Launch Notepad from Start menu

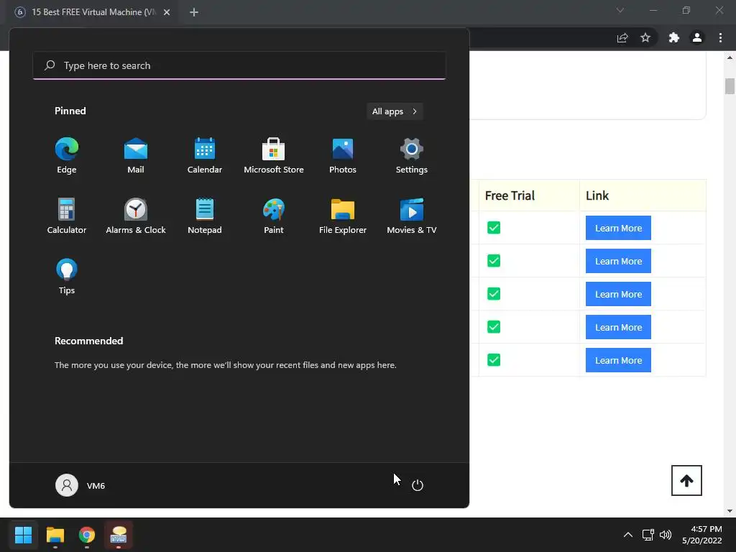205,216
